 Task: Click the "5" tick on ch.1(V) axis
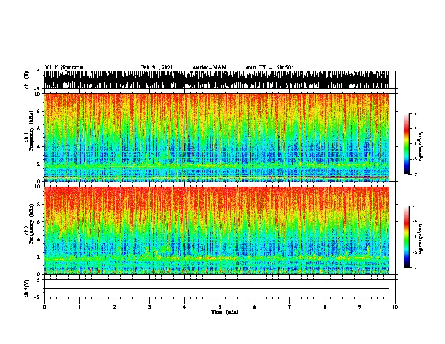[x=39, y=71]
